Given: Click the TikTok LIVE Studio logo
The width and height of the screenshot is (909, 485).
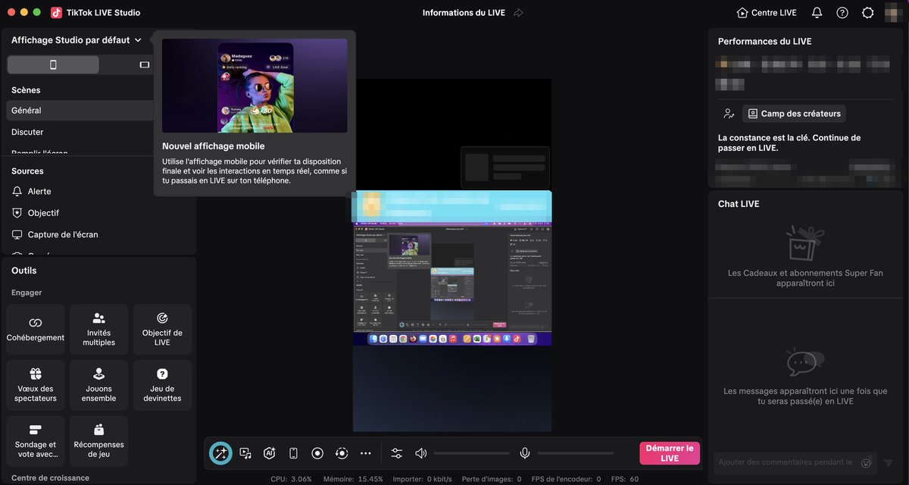Looking at the screenshot, I should pyautogui.click(x=57, y=13).
